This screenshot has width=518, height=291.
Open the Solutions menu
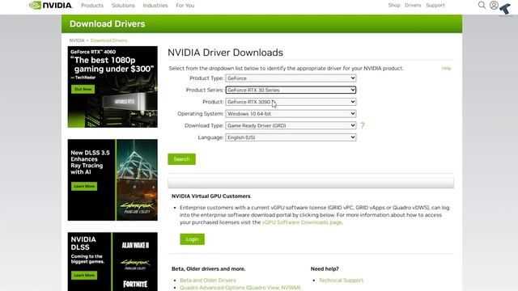tap(123, 6)
